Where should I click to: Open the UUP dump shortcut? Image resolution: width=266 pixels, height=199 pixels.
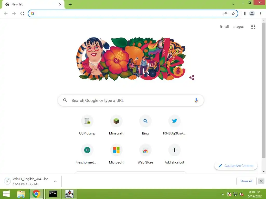click(87, 125)
